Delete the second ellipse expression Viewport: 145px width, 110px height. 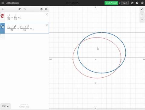[47, 25]
